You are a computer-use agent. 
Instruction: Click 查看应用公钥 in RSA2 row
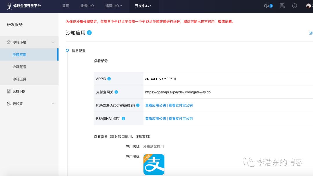[156, 105]
